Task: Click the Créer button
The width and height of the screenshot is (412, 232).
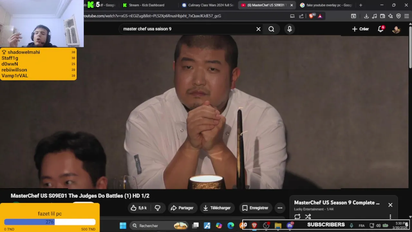Action: click(x=360, y=29)
